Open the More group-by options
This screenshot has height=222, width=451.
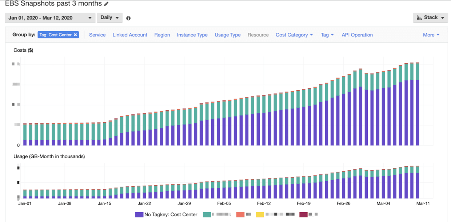click(431, 35)
